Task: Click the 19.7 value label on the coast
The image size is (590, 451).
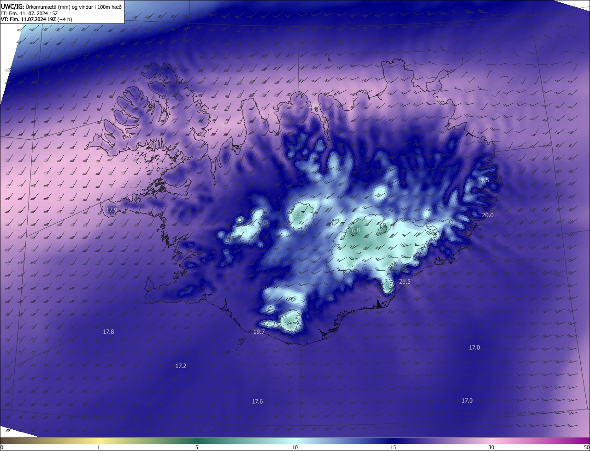Action: (259, 332)
